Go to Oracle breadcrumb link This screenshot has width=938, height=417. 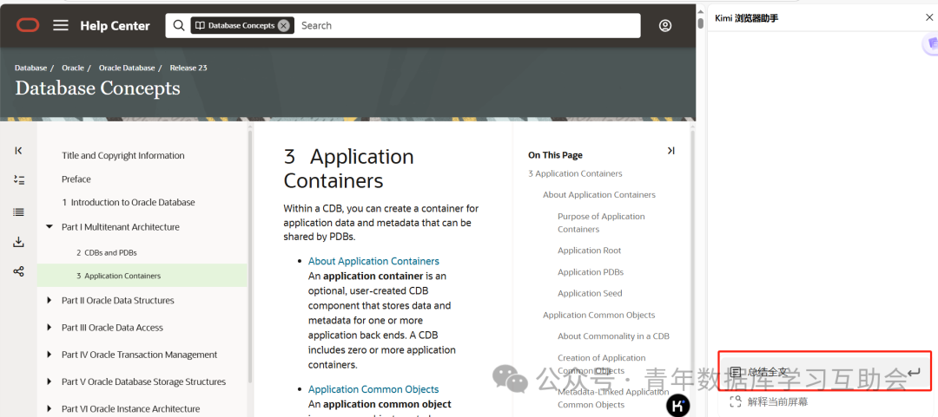tap(73, 68)
